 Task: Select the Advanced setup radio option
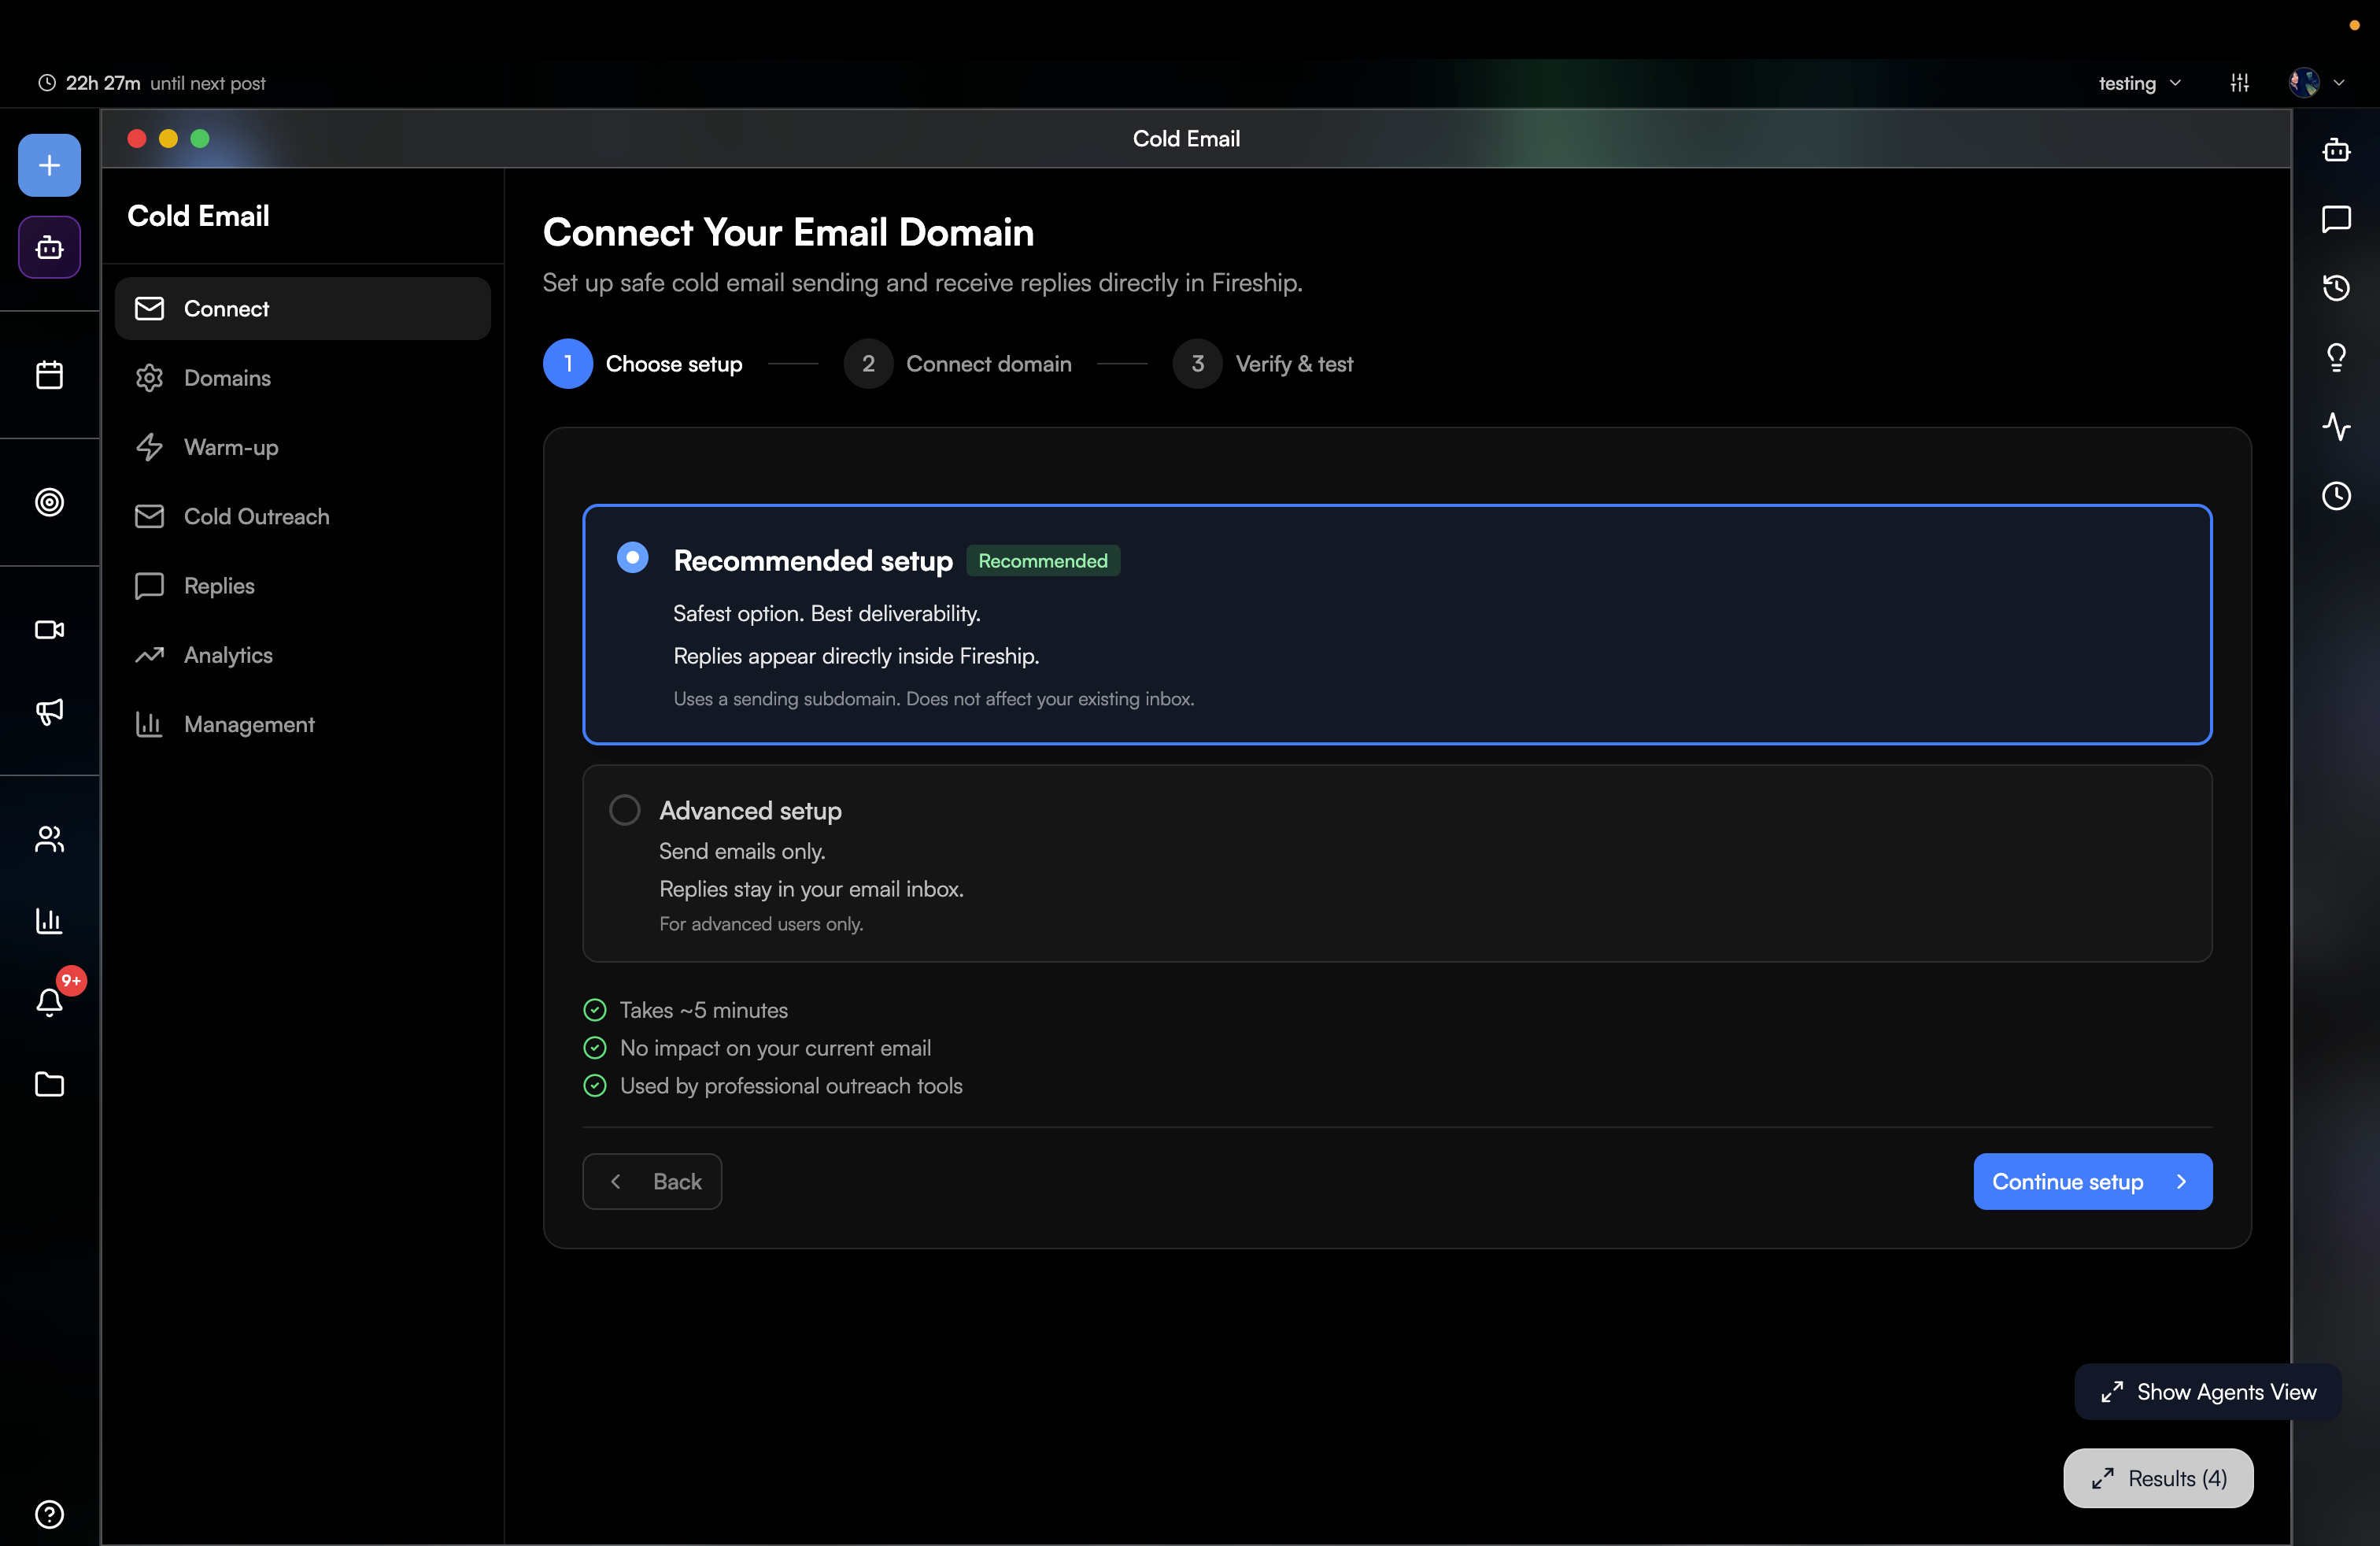[625, 810]
